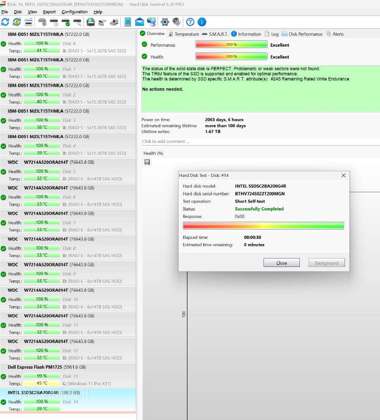
Task: Click the blue info about icon
Action: [x=202, y=22]
